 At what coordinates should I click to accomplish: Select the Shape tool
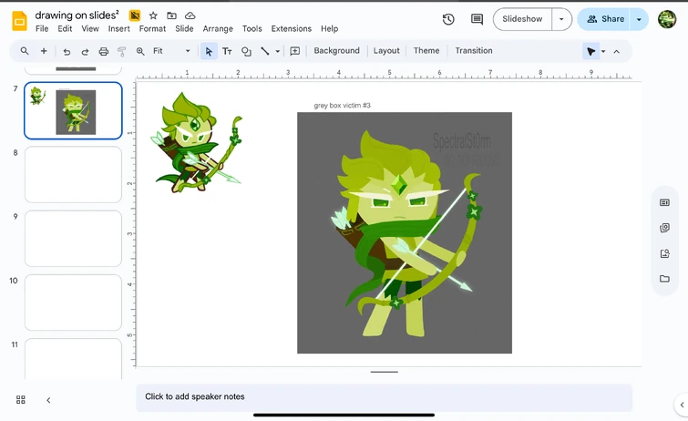coord(246,52)
